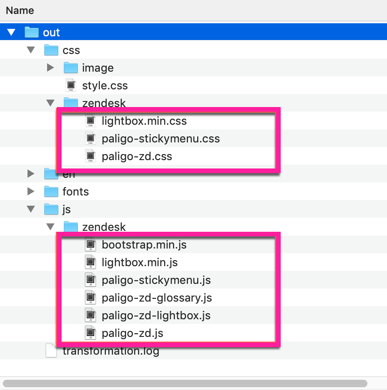Click the style.css file icon
This screenshot has width=387, height=390.
coord(71,85)
